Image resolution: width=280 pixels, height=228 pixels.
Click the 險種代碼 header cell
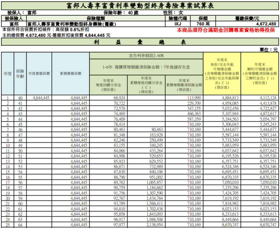pyautogui.click(x=178, y=18)
